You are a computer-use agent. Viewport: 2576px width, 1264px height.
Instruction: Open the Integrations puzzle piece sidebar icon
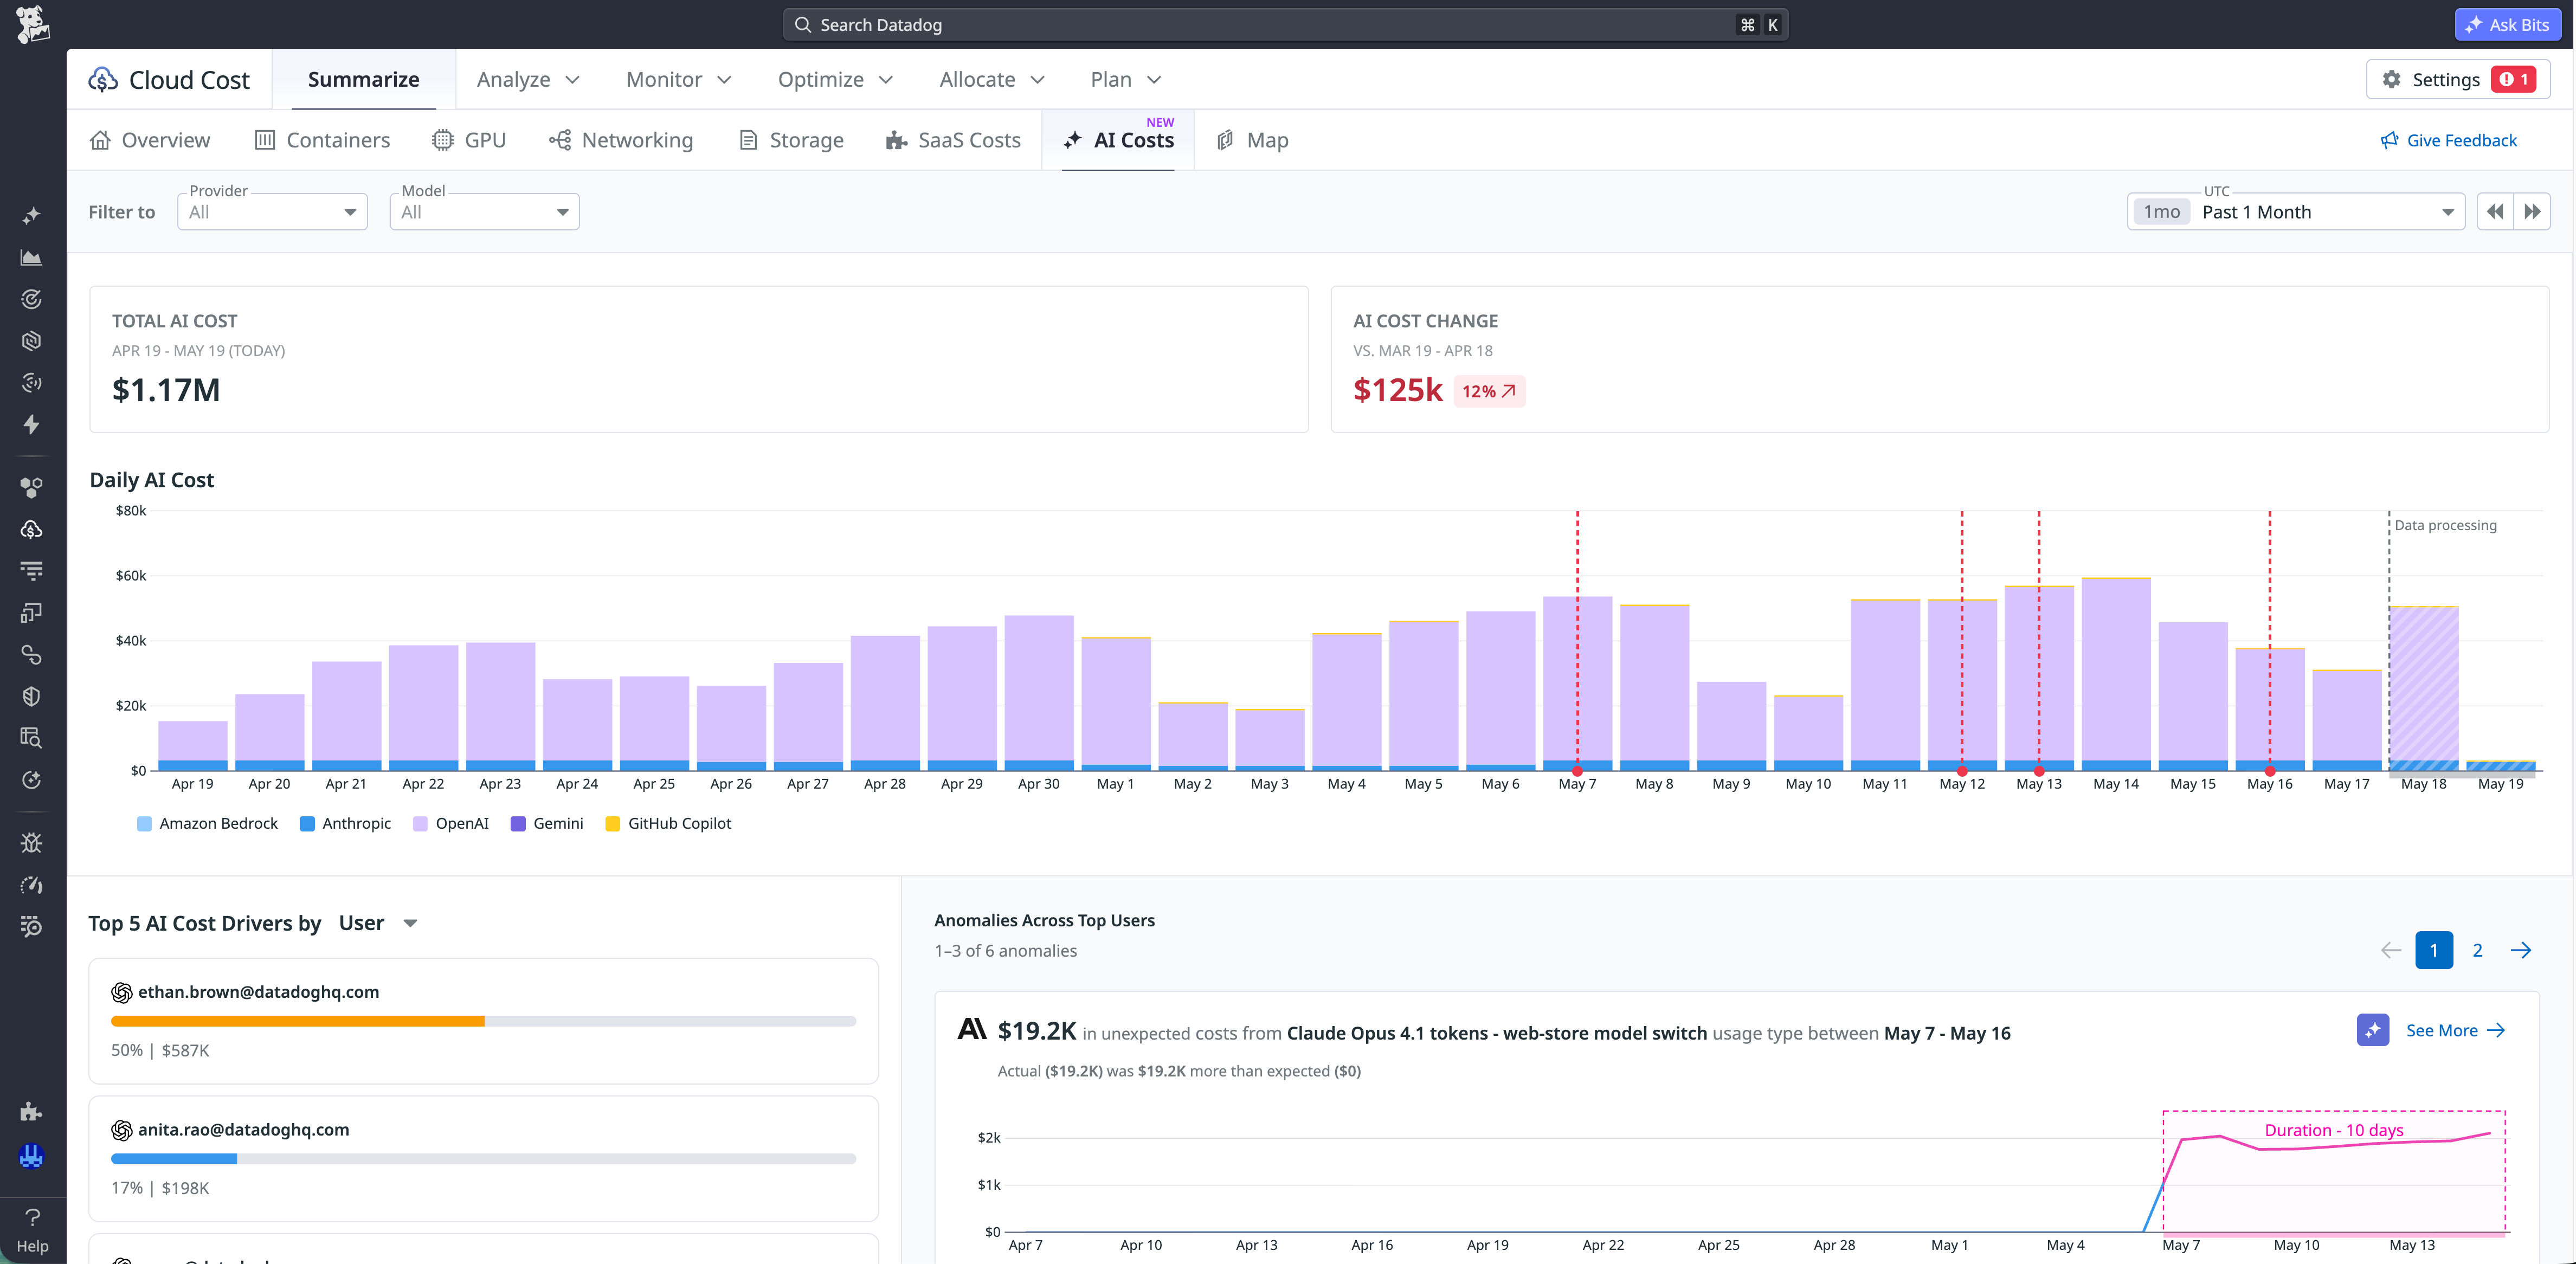32,1111
